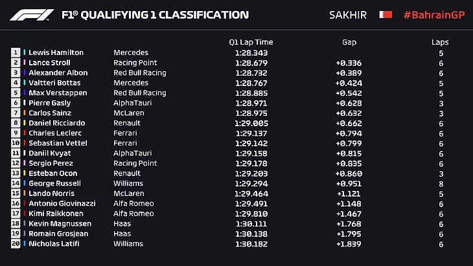Click the SAKHIR location label
The image size is (473, 266).
pos(348,15)
